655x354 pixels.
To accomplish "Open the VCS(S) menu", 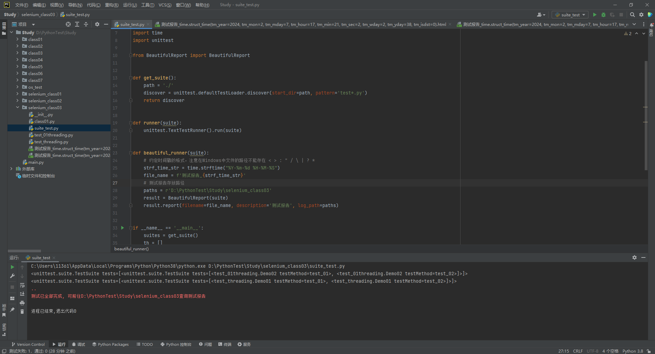I will (165, 5).
